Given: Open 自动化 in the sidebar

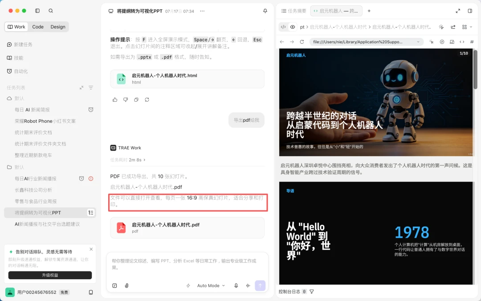Looking at the screenshot, I should [17, 71].
